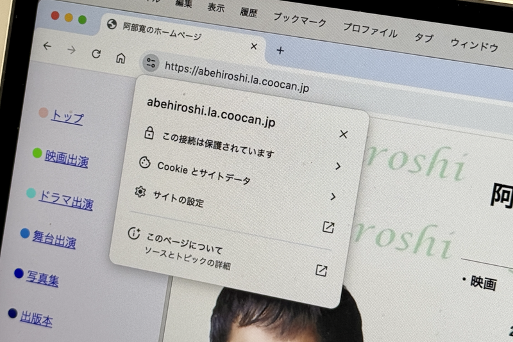Click the ・映画 text on the page
The image size is (513, 342).
[x=480, y=282]
